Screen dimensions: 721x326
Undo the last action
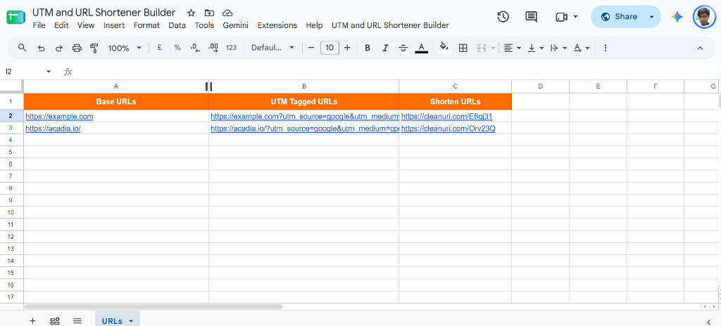[41, 48]
